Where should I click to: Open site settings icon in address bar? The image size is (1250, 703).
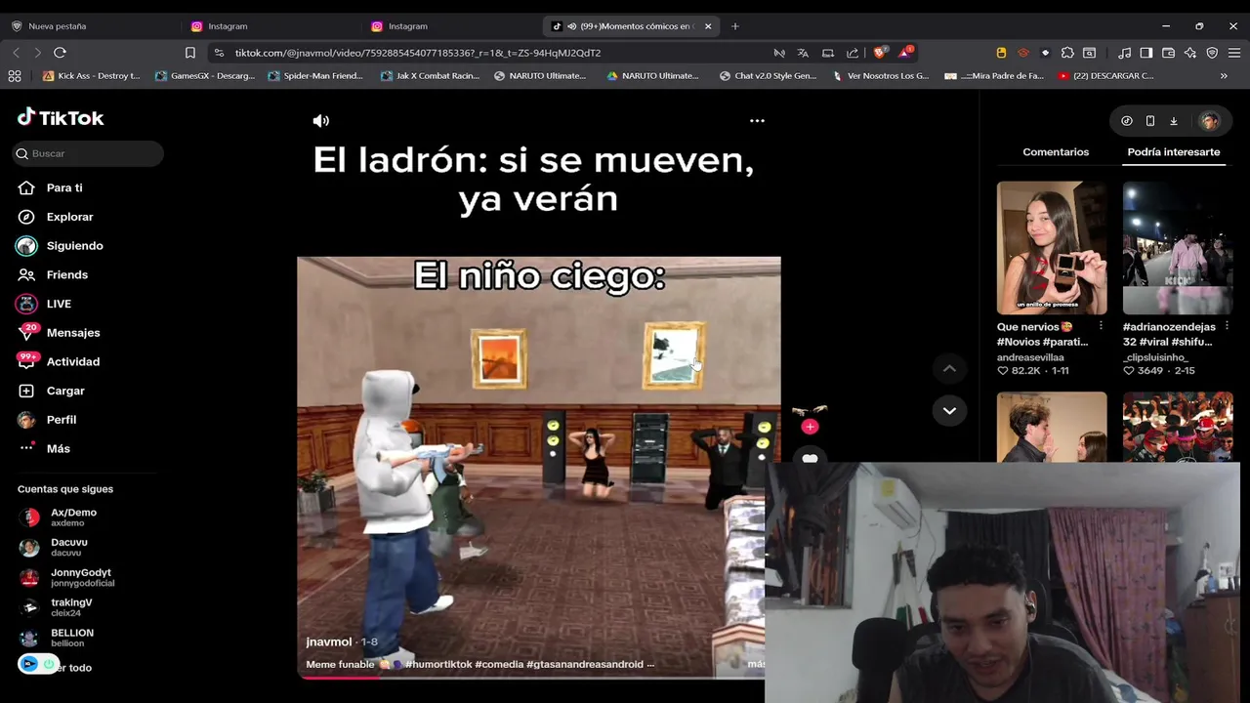point(219,53)
